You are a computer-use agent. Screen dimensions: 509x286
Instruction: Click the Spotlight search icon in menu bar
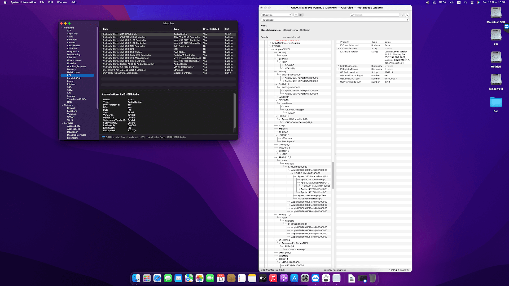(x=466, y=2)
